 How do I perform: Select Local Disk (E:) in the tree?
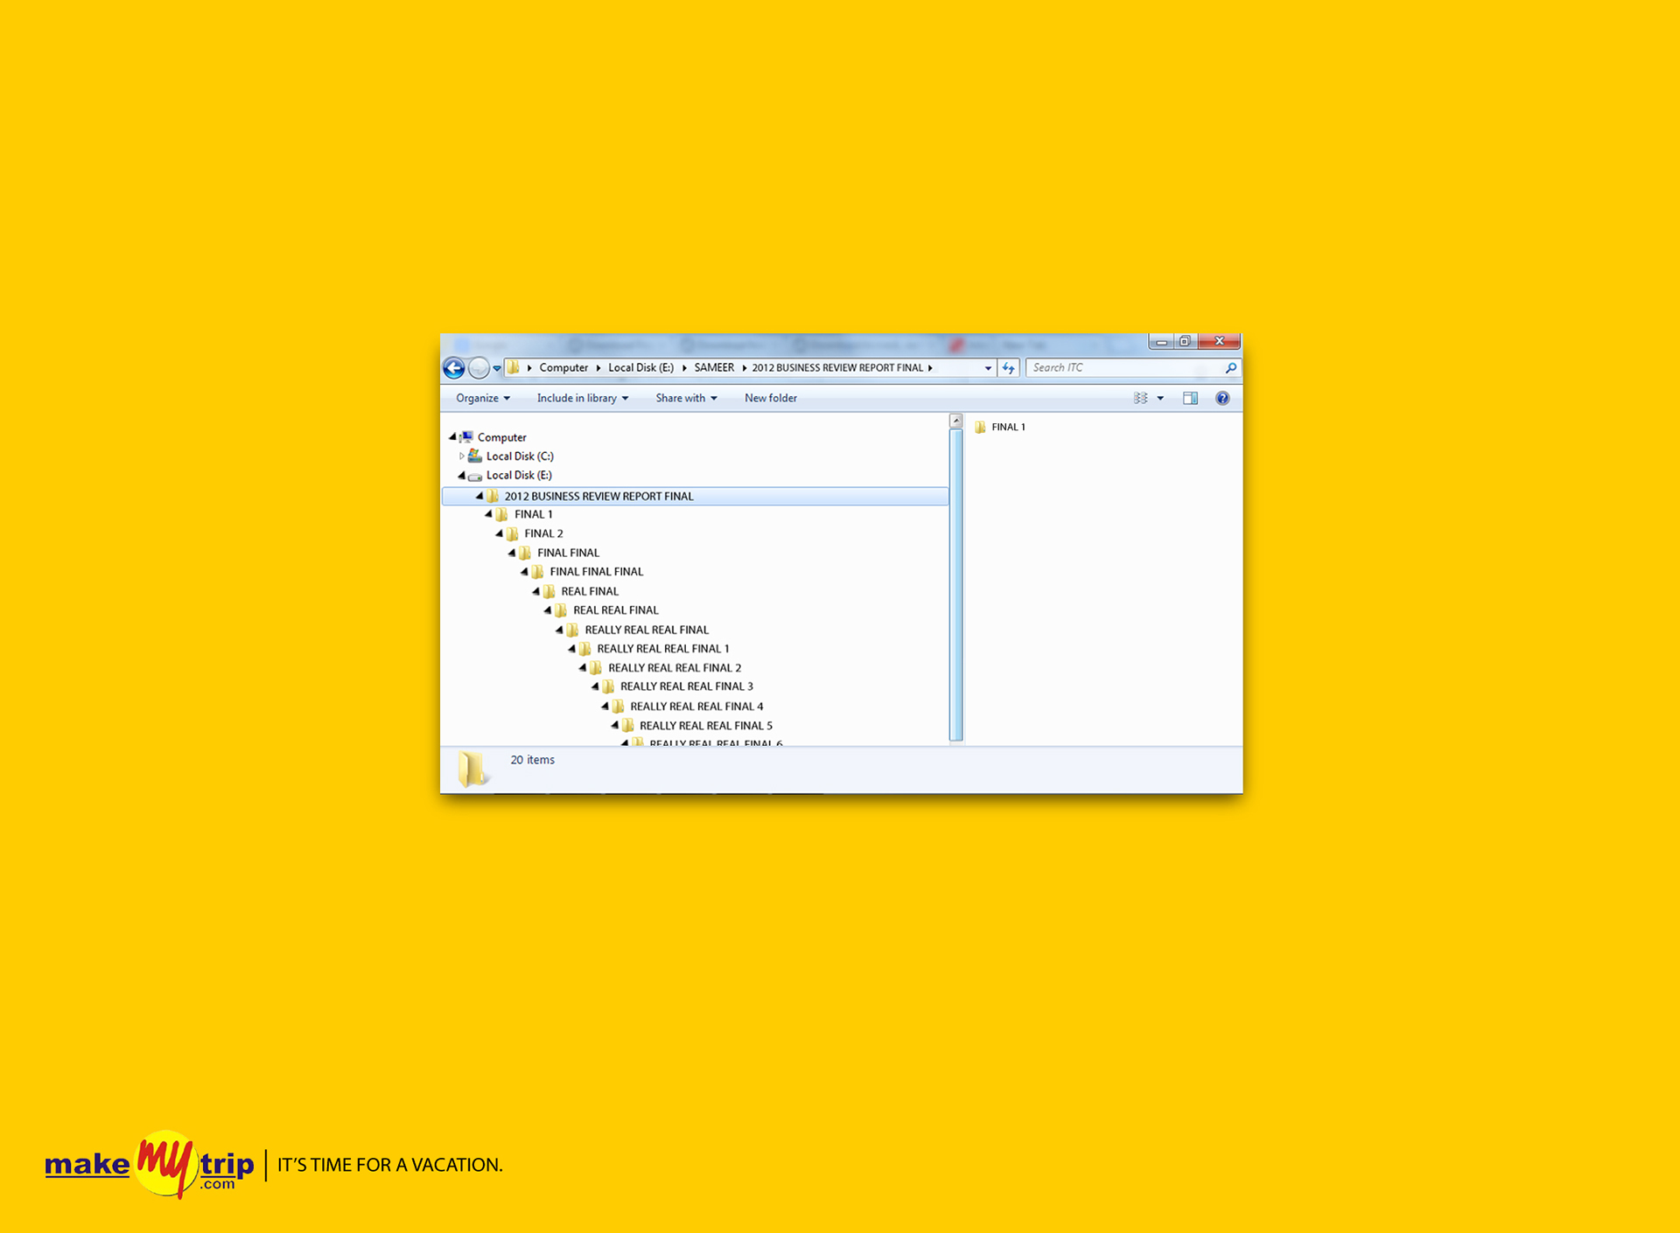click(519, 476)
